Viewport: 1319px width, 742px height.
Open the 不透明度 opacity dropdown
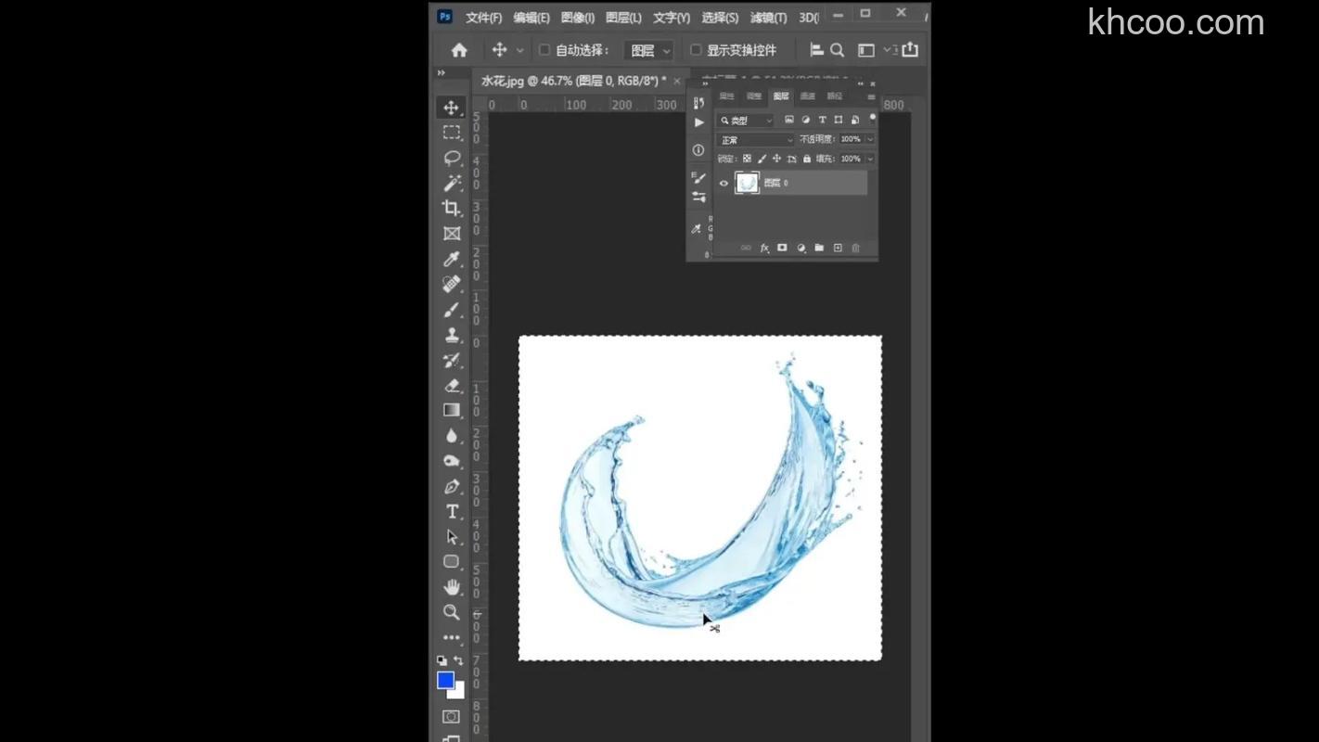[x=869, y=139]
